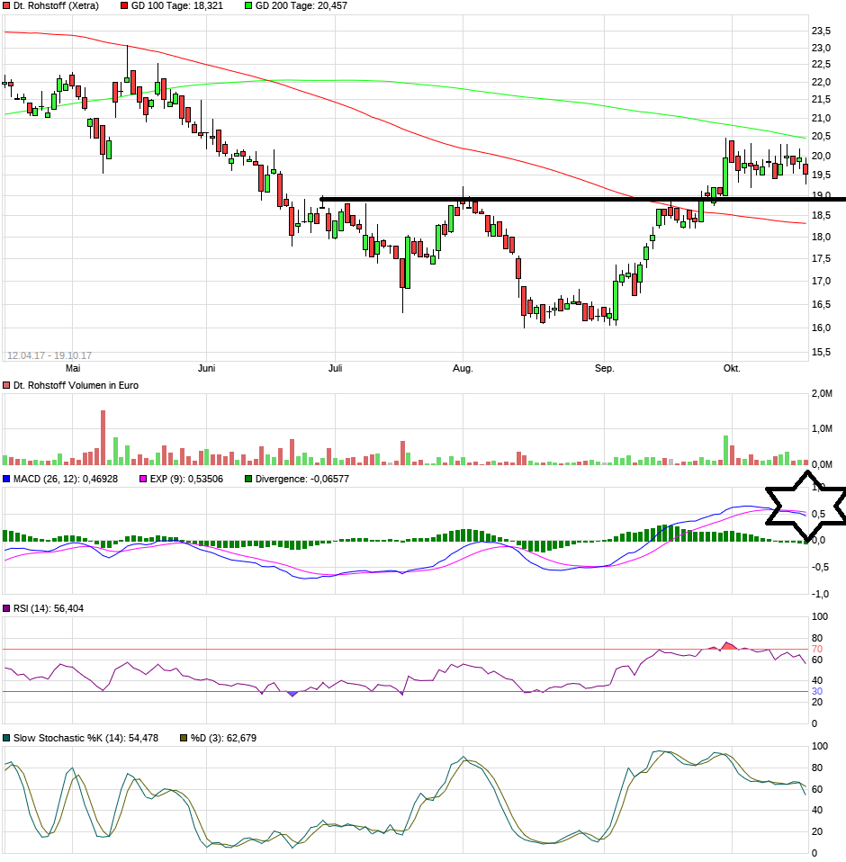Click the red RSI overbought peak area
This screenshot has height=862, width=846.
pos(728,646)
